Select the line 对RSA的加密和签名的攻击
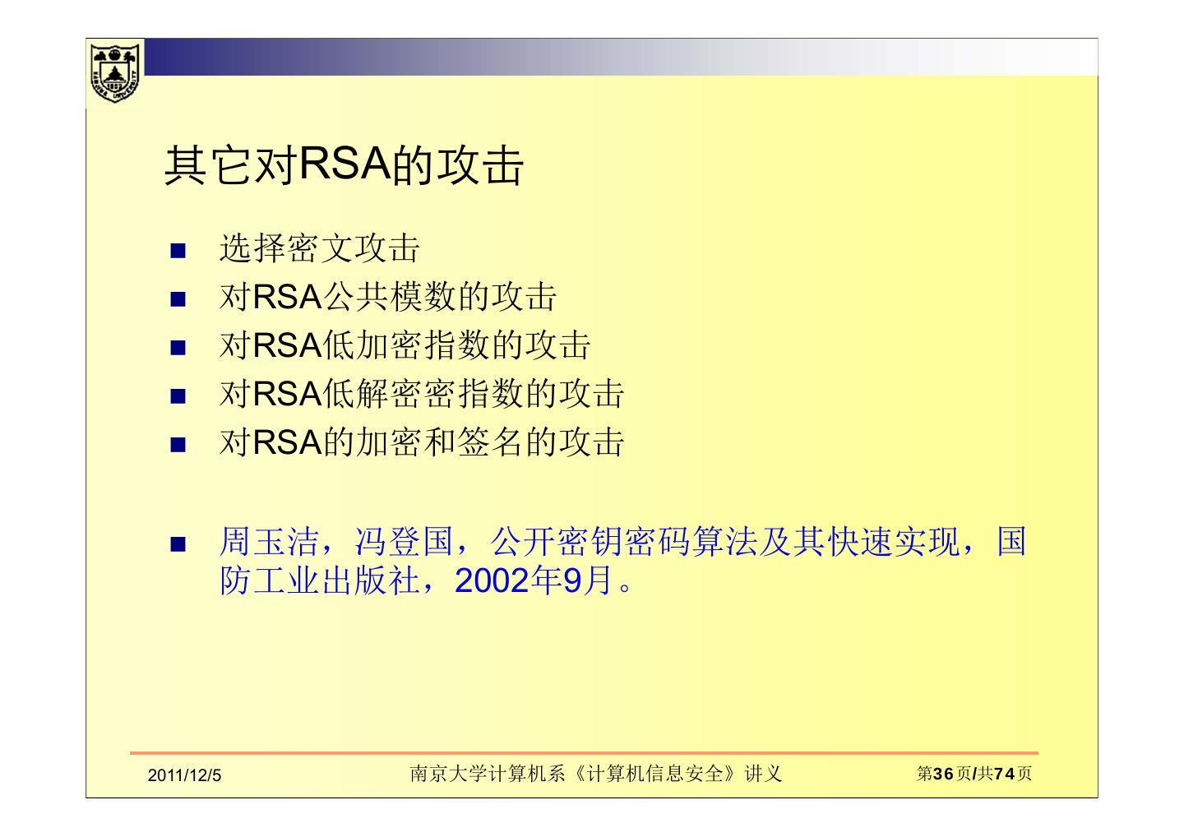Viewport: 1184px width, 837px height. point(422,442)
